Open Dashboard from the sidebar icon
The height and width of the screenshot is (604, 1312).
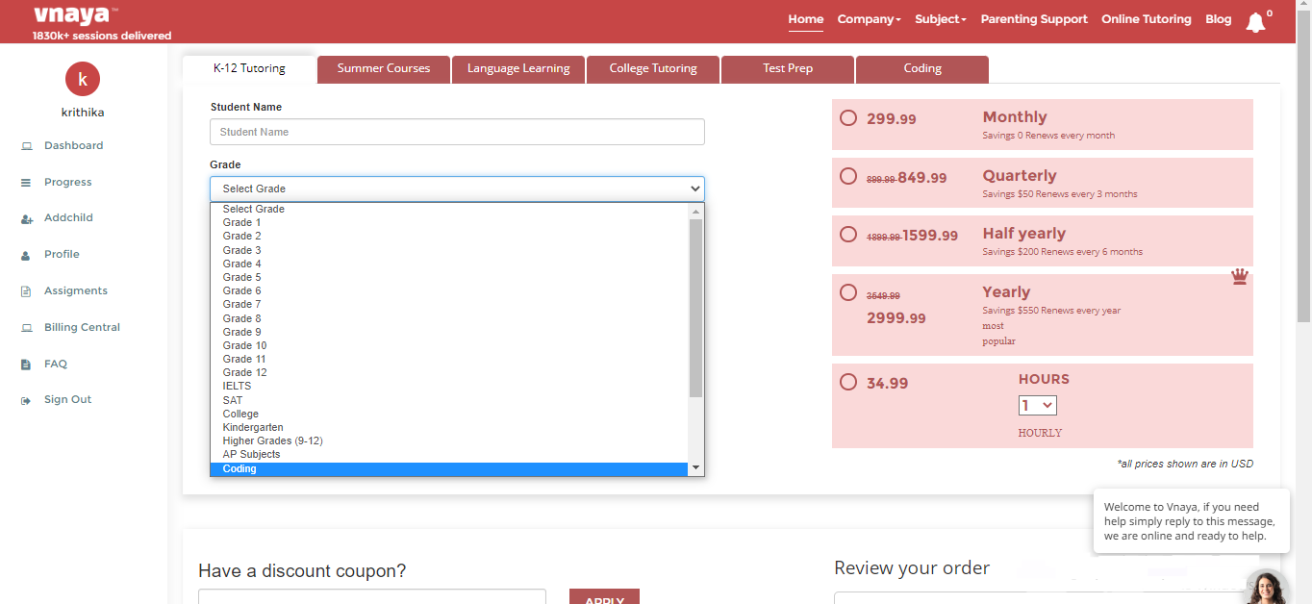pyautogui.click(x=26, y=146)
